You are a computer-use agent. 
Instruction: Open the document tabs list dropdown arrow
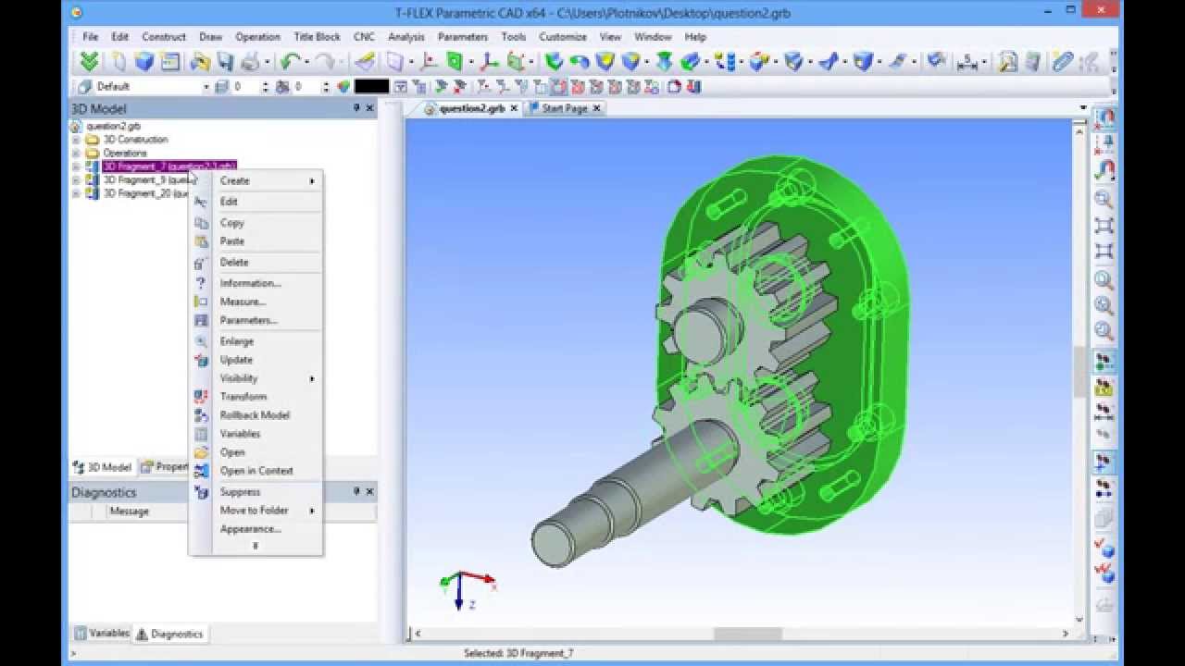pyautogui.click(x=1083, y=108)
